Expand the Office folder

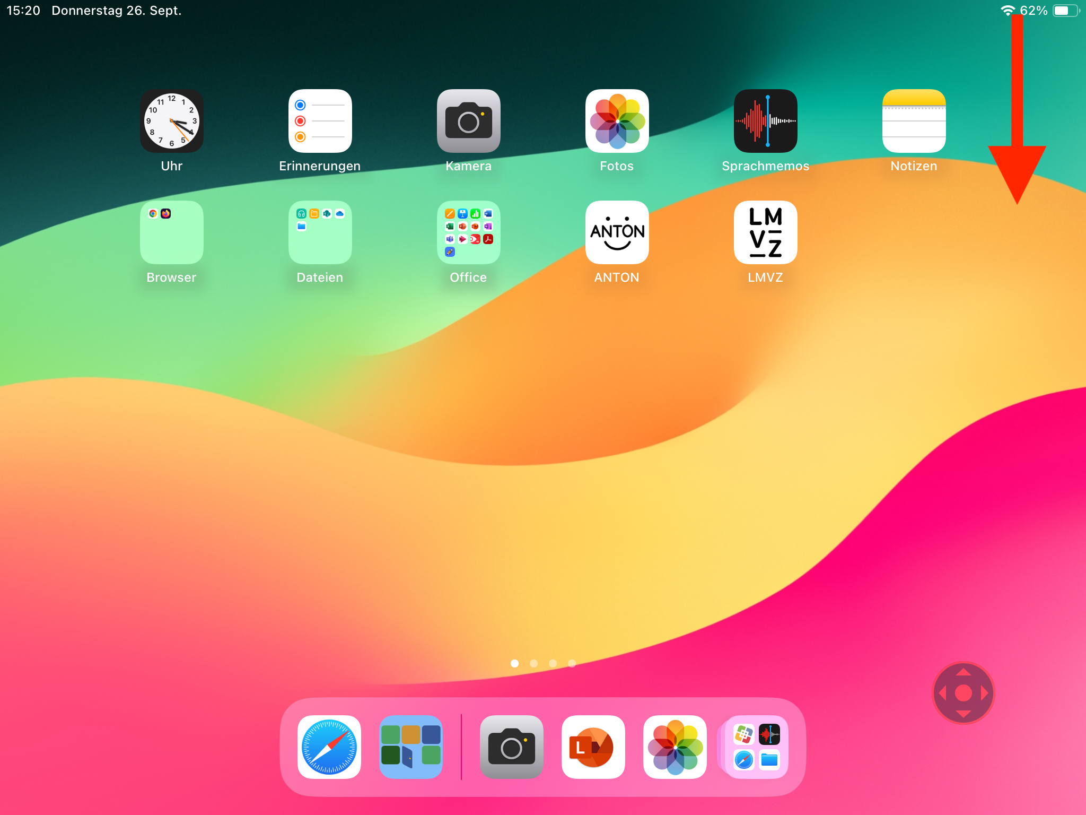468,232
